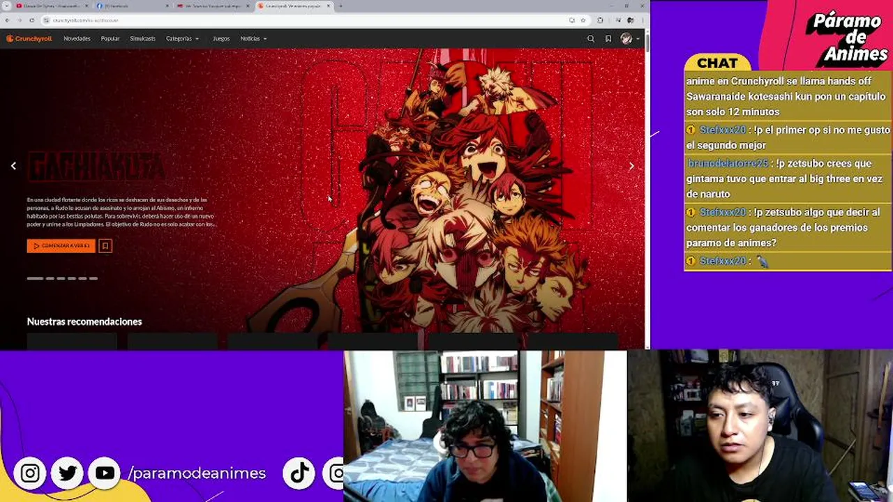Image resolution: width=893 pixels, height=502 pixels.
Task: Click the /paramodeanimes handle text
Action: point(197,473)
